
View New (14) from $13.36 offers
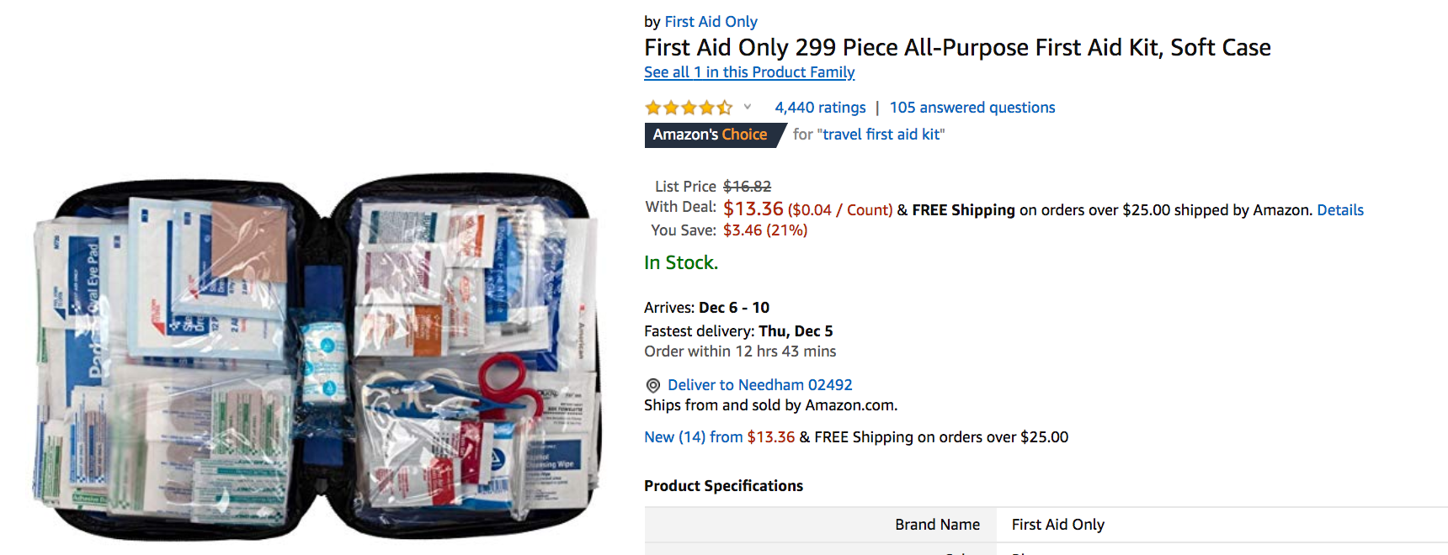pyautogui.click(x=719, y=437)
